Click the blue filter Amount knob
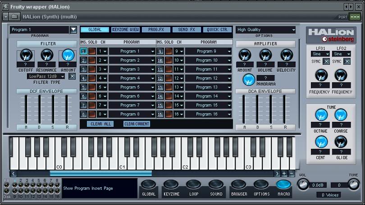This screenshot has height=205, width=365. 68,55
